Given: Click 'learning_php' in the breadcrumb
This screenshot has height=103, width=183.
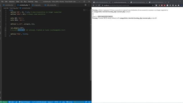Looking at the screenshot, I should (14, 8).
